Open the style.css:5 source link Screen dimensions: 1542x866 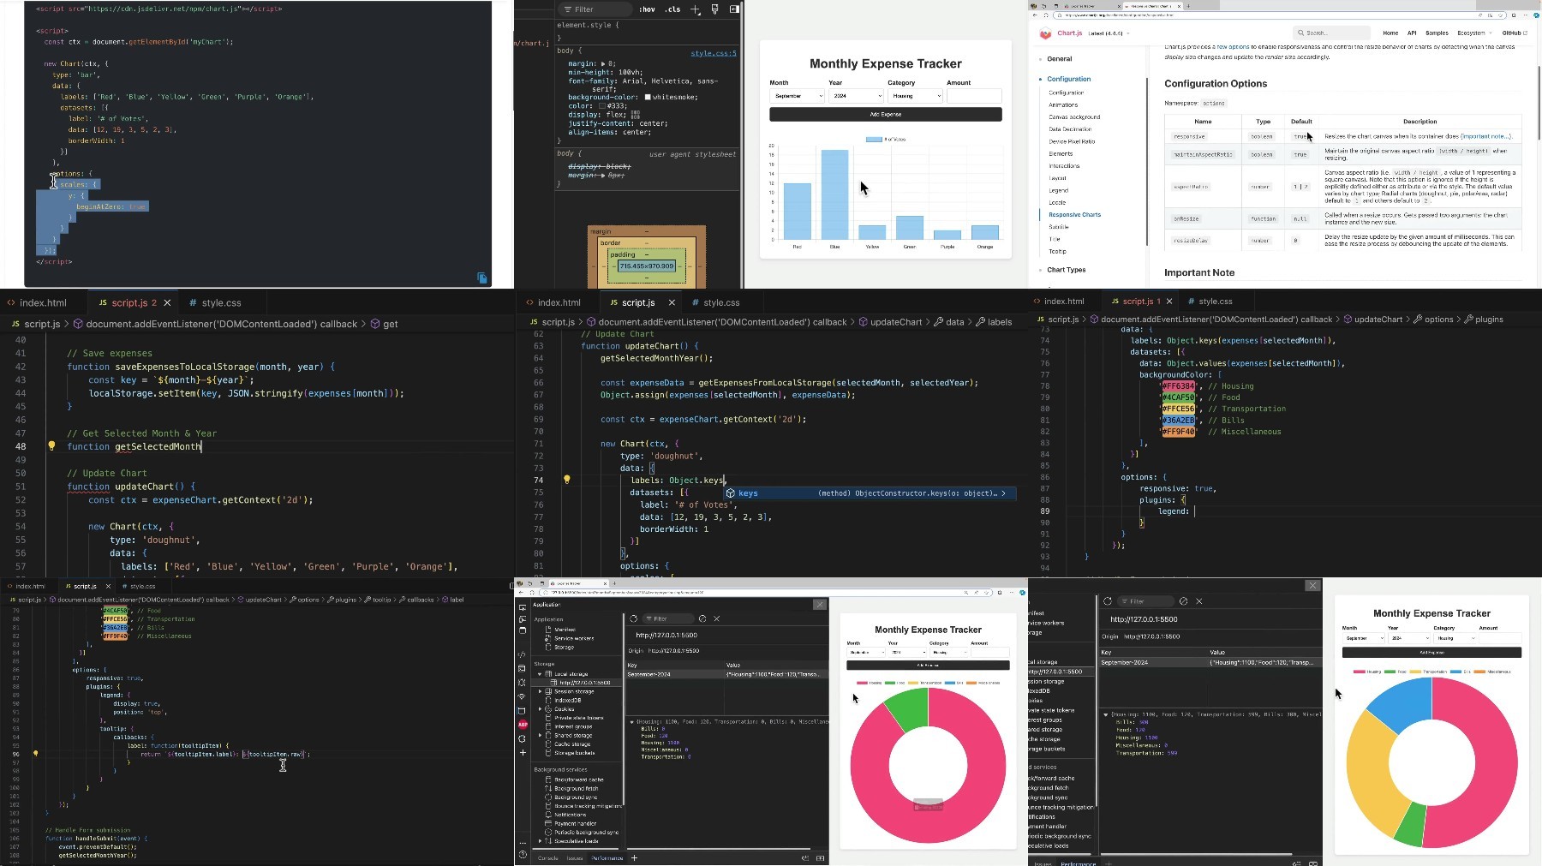point(714,53)
